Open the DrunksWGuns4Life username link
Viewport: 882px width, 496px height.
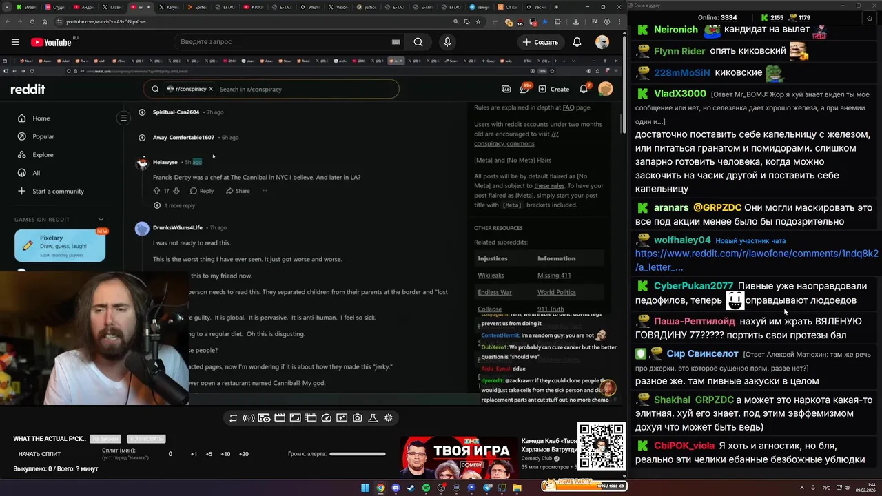pyautogui.click(x=177, y=227)
